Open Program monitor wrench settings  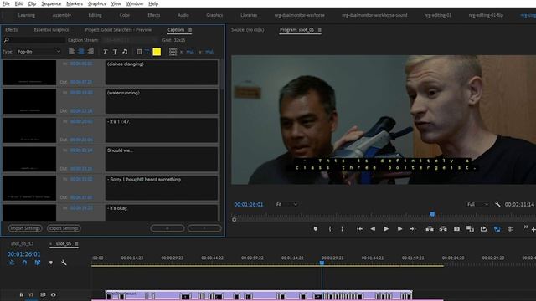497,204
